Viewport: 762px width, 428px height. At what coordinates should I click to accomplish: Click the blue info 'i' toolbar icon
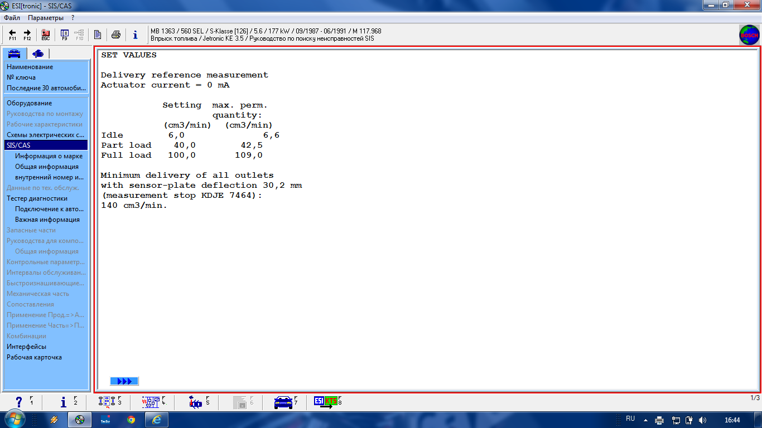tap(135, 35)
